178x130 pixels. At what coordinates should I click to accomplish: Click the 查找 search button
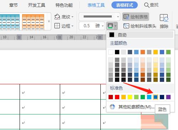coord(151,5)
